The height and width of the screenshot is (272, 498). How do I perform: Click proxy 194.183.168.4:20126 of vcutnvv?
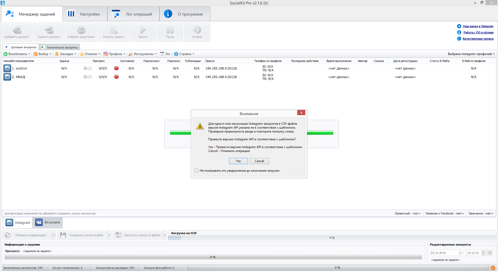221,68
